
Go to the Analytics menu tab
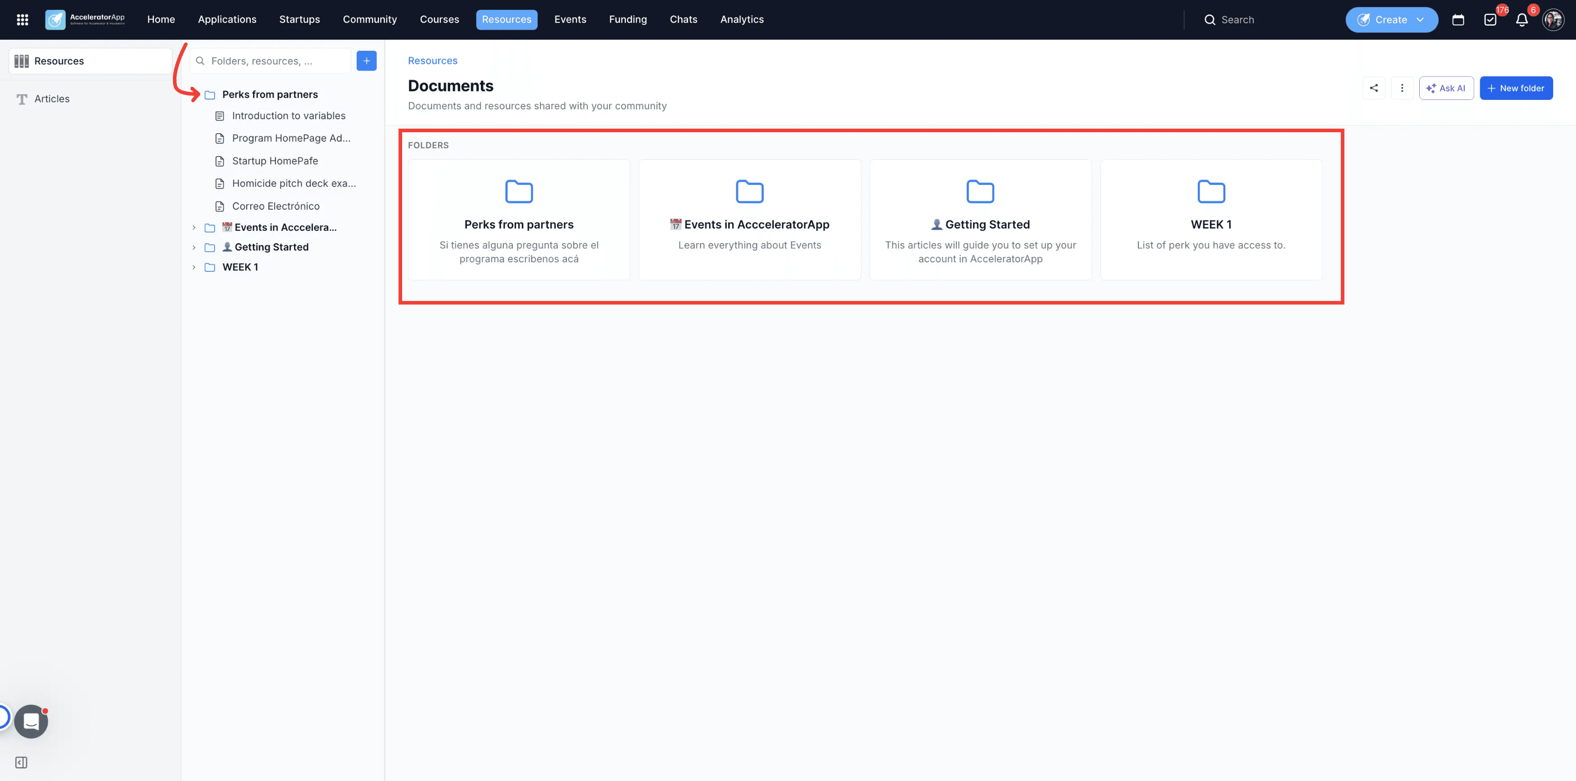coord(742,19)
